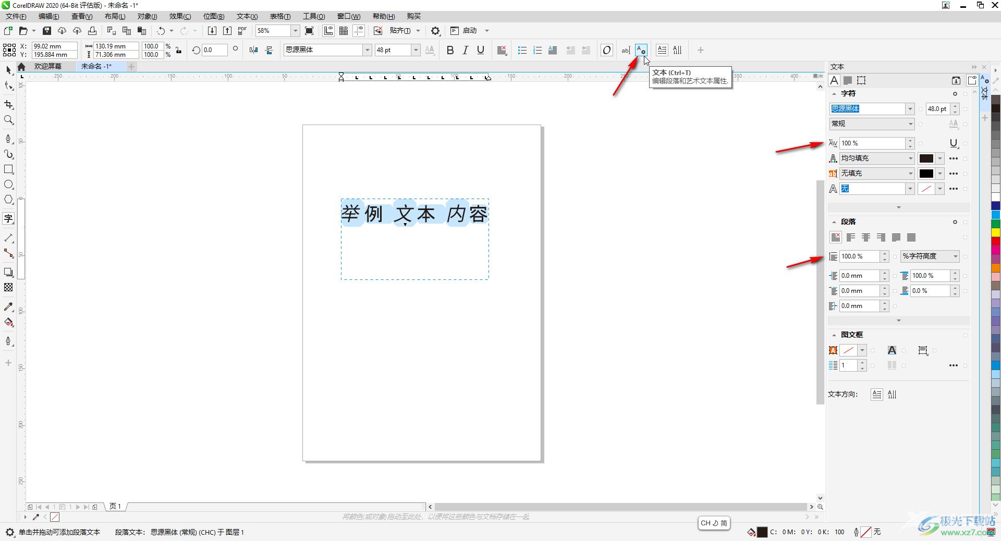Click the text fill more options ellipsis
The image size is (1001, 541).
(x=954, y=158)
